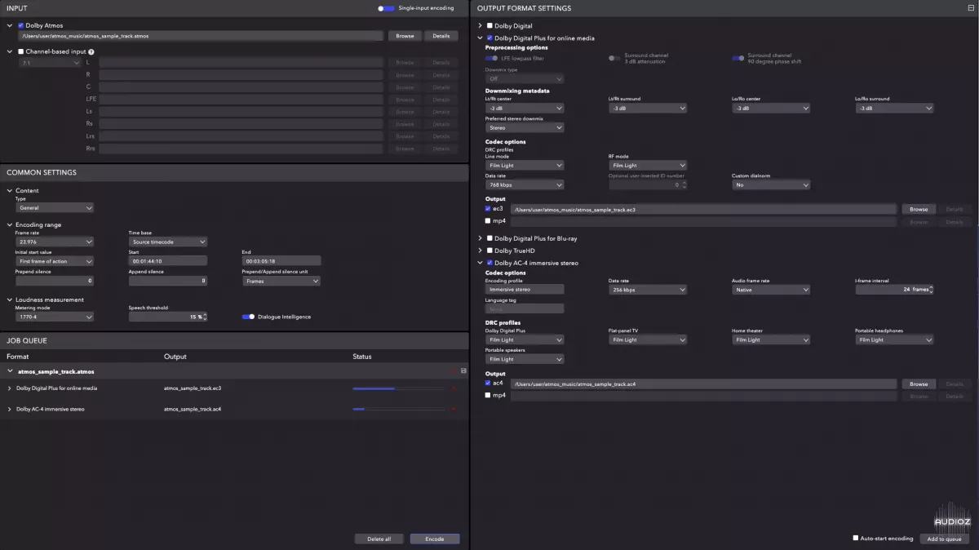Collapse the Loudness measurement group

[10, 299]
